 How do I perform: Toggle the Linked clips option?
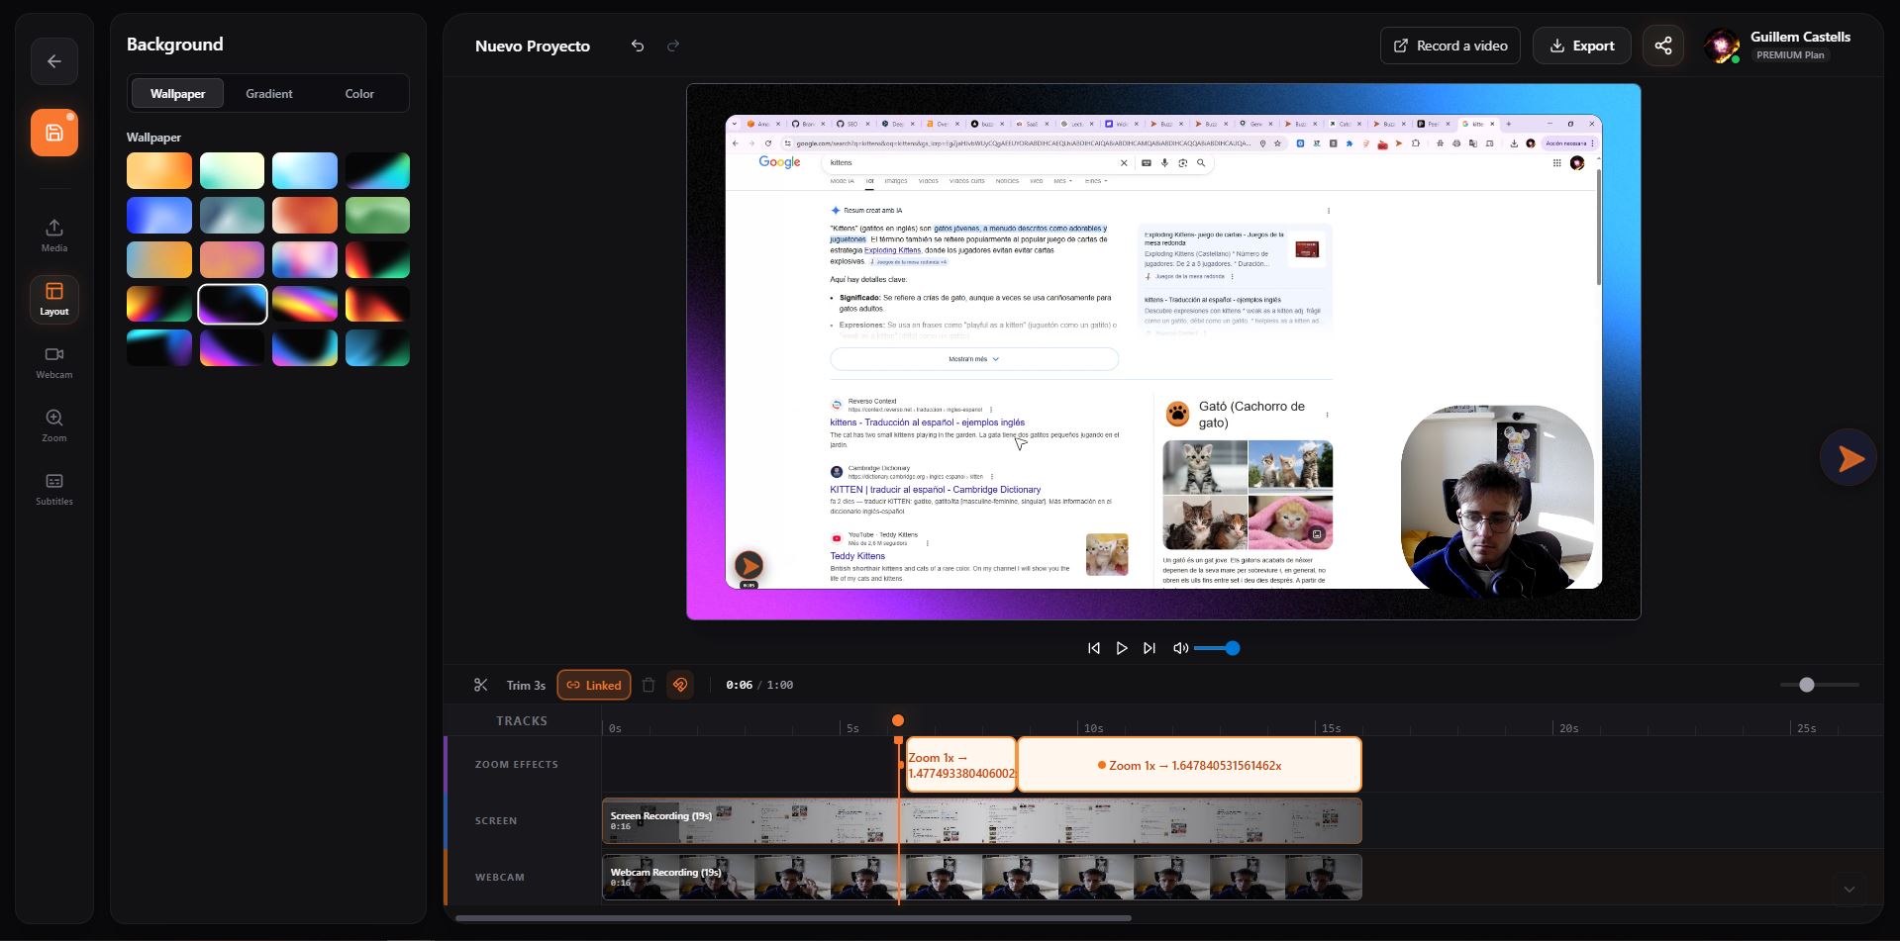(x=593, y=684)
